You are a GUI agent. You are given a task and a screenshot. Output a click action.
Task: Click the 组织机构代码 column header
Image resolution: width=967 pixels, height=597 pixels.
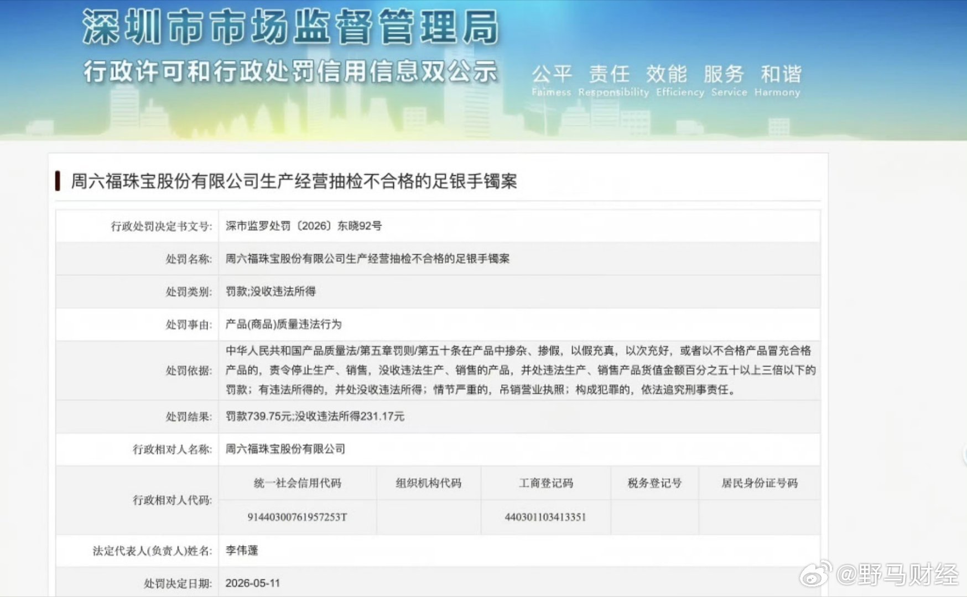pos(429,483)
